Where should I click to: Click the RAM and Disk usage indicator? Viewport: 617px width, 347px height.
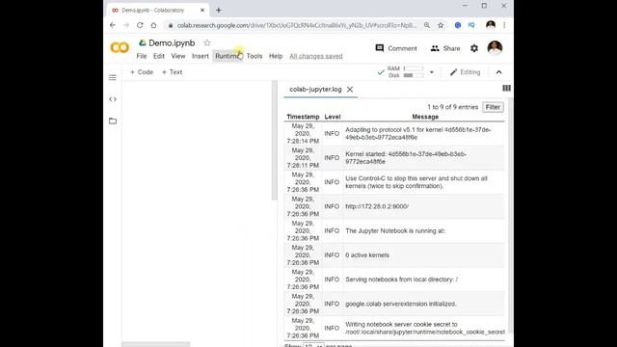[405, 72]
